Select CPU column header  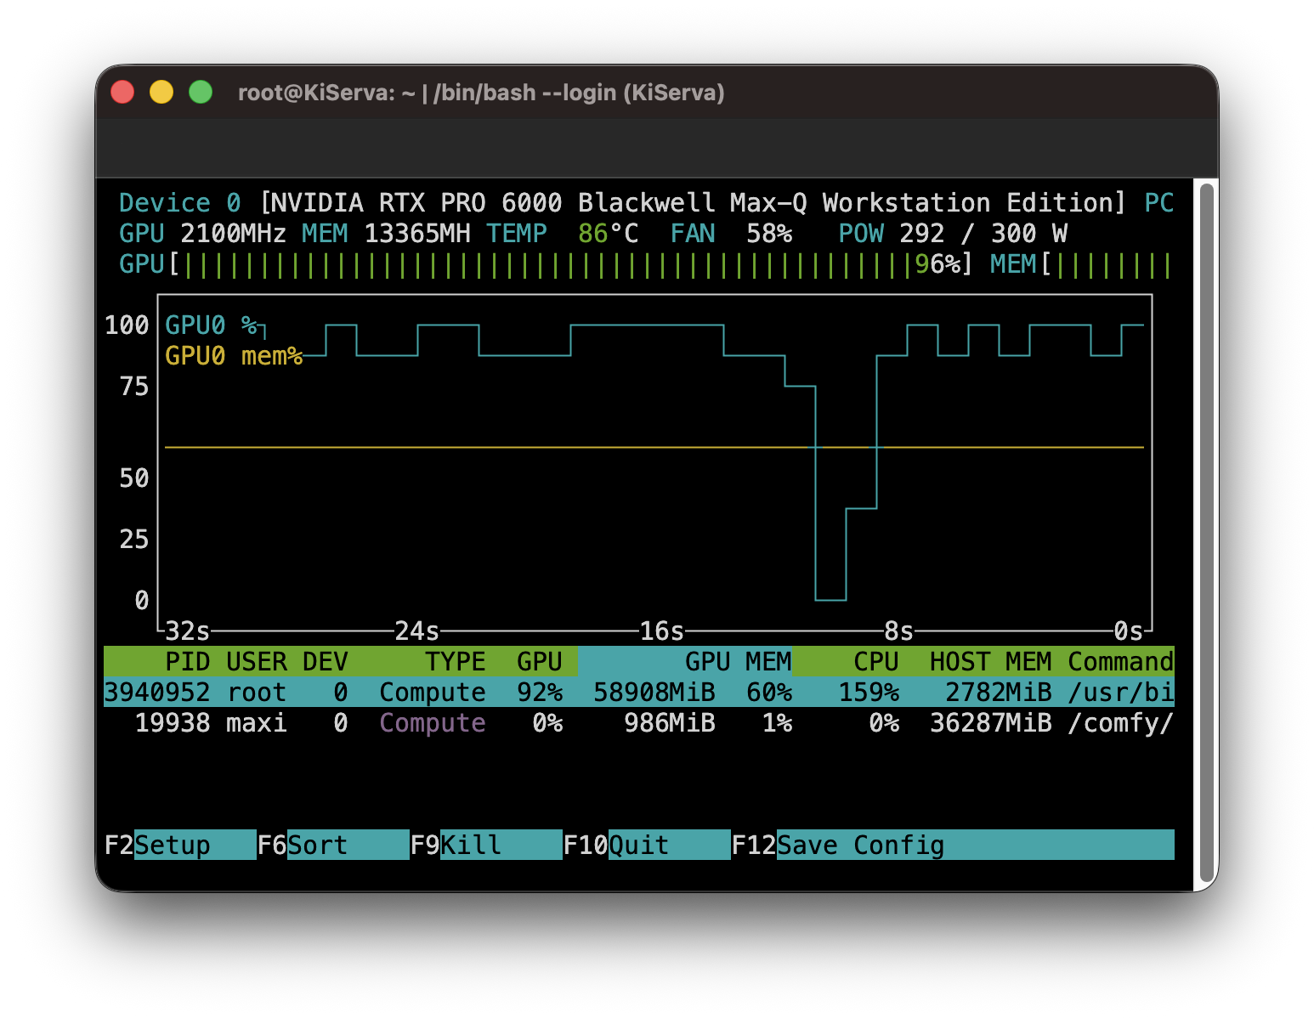coord(876,661)
